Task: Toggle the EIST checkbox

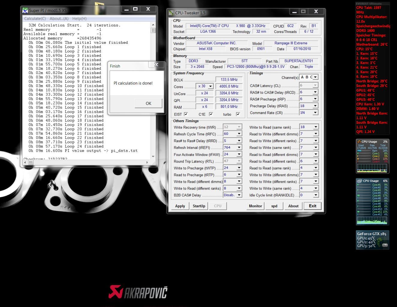Action: 186,114
